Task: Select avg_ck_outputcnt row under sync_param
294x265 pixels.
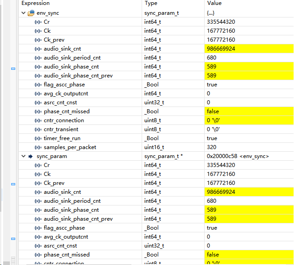Action: pos(66,237)
